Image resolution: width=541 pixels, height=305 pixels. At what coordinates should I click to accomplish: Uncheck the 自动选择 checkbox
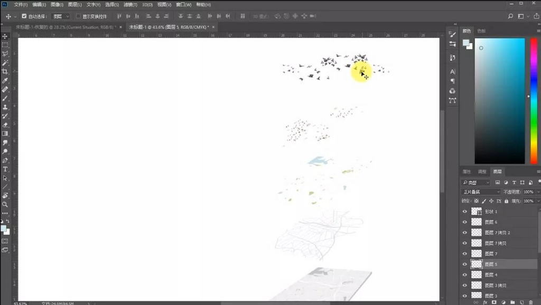click(24, 16)
